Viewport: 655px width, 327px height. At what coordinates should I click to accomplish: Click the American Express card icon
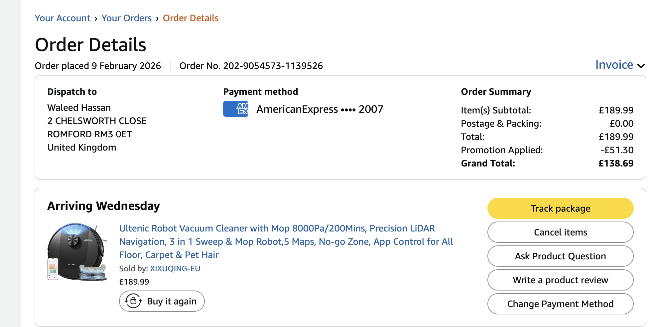(x=235, y=109)
